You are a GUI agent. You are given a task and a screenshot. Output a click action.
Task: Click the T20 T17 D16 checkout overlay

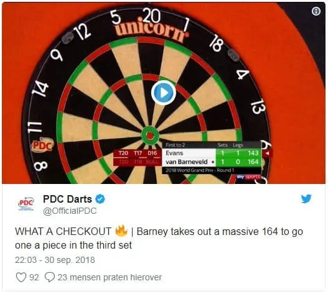point(138,157)
